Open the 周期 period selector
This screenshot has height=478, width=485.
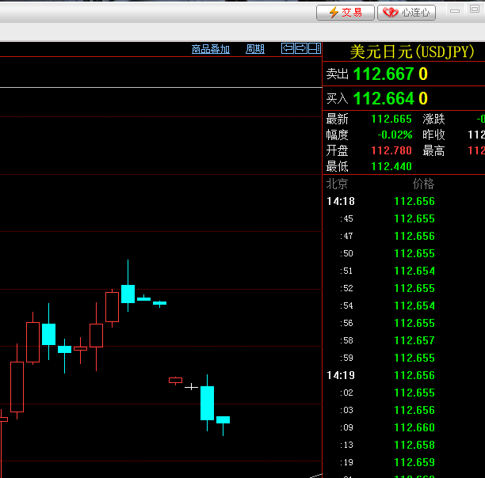click(255, 49)
